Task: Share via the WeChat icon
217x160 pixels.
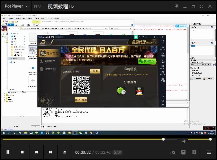Action: (x=121, y=91)
